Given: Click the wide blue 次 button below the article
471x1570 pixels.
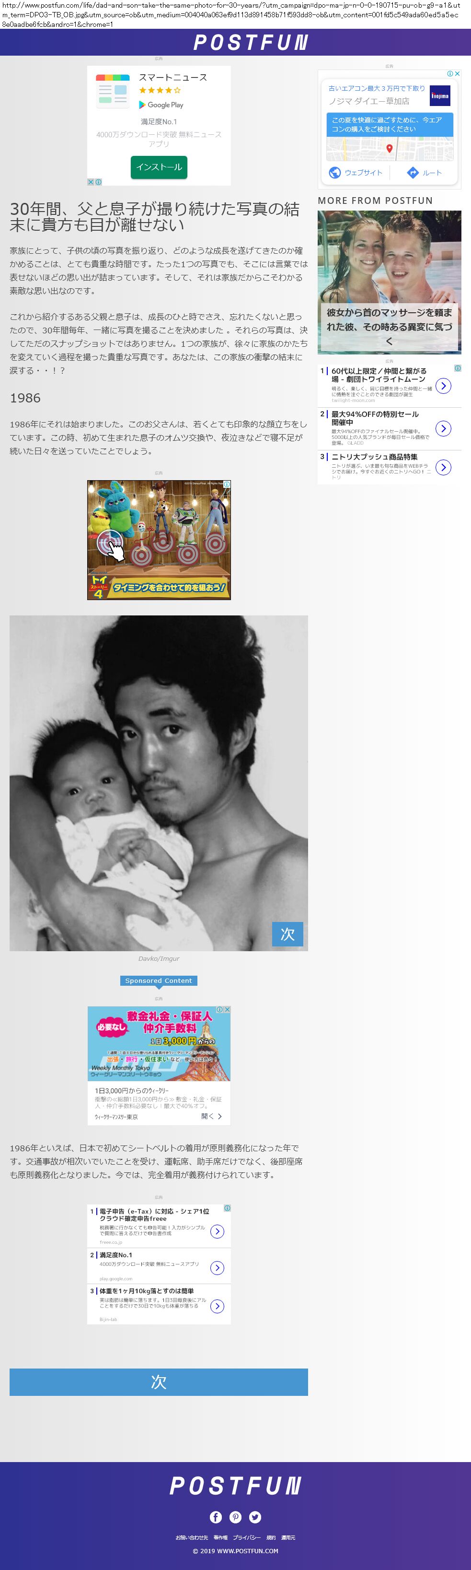Looking at the screenshot, I should (x=159, y=1381).
